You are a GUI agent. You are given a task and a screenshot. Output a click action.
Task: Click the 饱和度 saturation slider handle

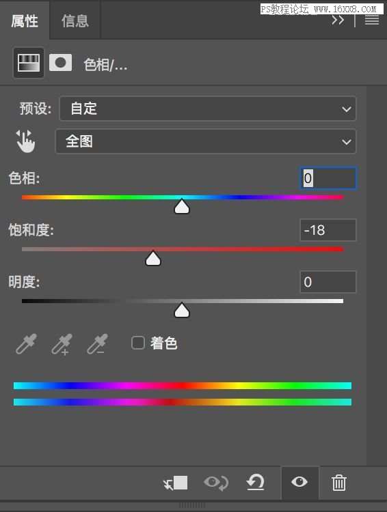coord(153,258)
